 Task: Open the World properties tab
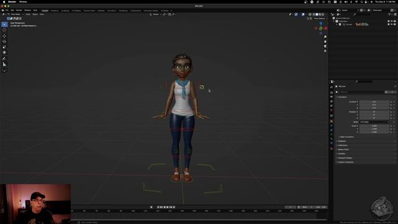click(331, 110)
